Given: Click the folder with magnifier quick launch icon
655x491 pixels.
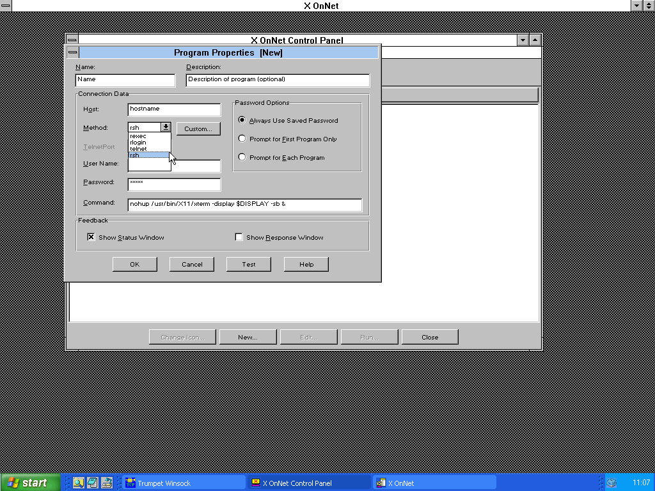Looking at the screenshot, I should click(78, 483).
